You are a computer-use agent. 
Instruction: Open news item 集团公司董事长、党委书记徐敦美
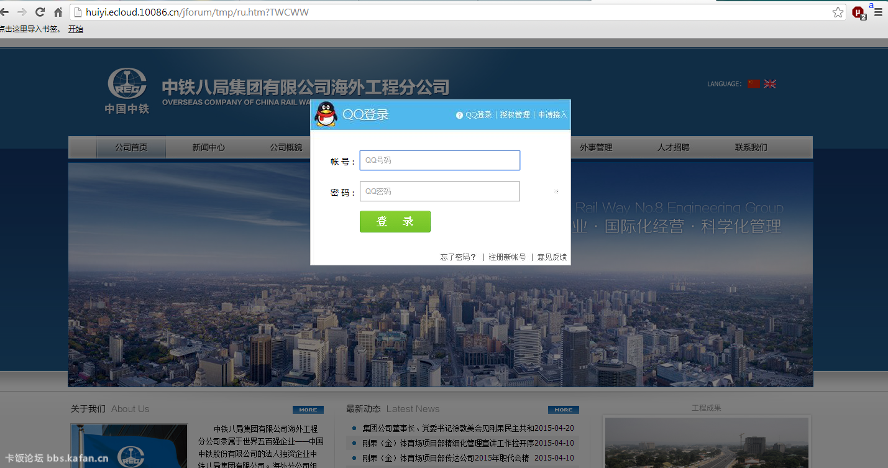[x=448, y=428]
